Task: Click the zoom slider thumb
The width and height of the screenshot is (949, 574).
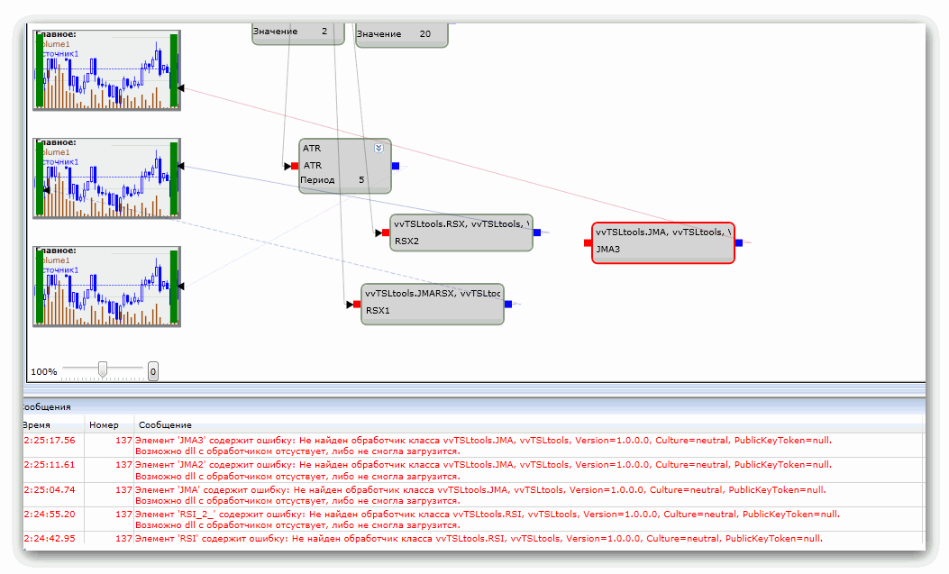Action: [103, 369]
